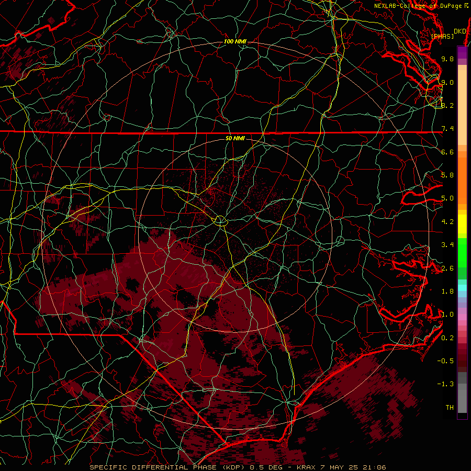
Task: Select the 3.4 value on the color scale
Action: 447,245
